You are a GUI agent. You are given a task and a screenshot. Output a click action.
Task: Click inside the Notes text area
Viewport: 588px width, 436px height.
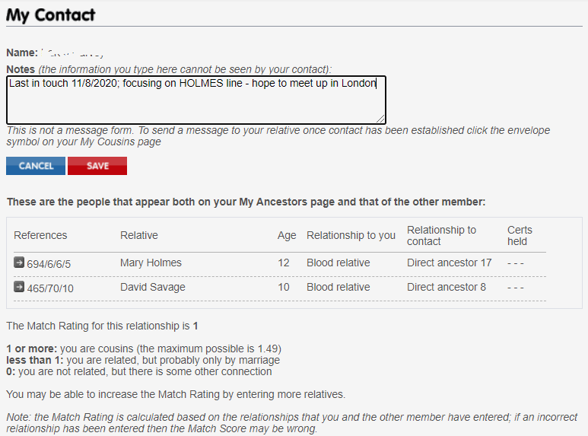196,100
